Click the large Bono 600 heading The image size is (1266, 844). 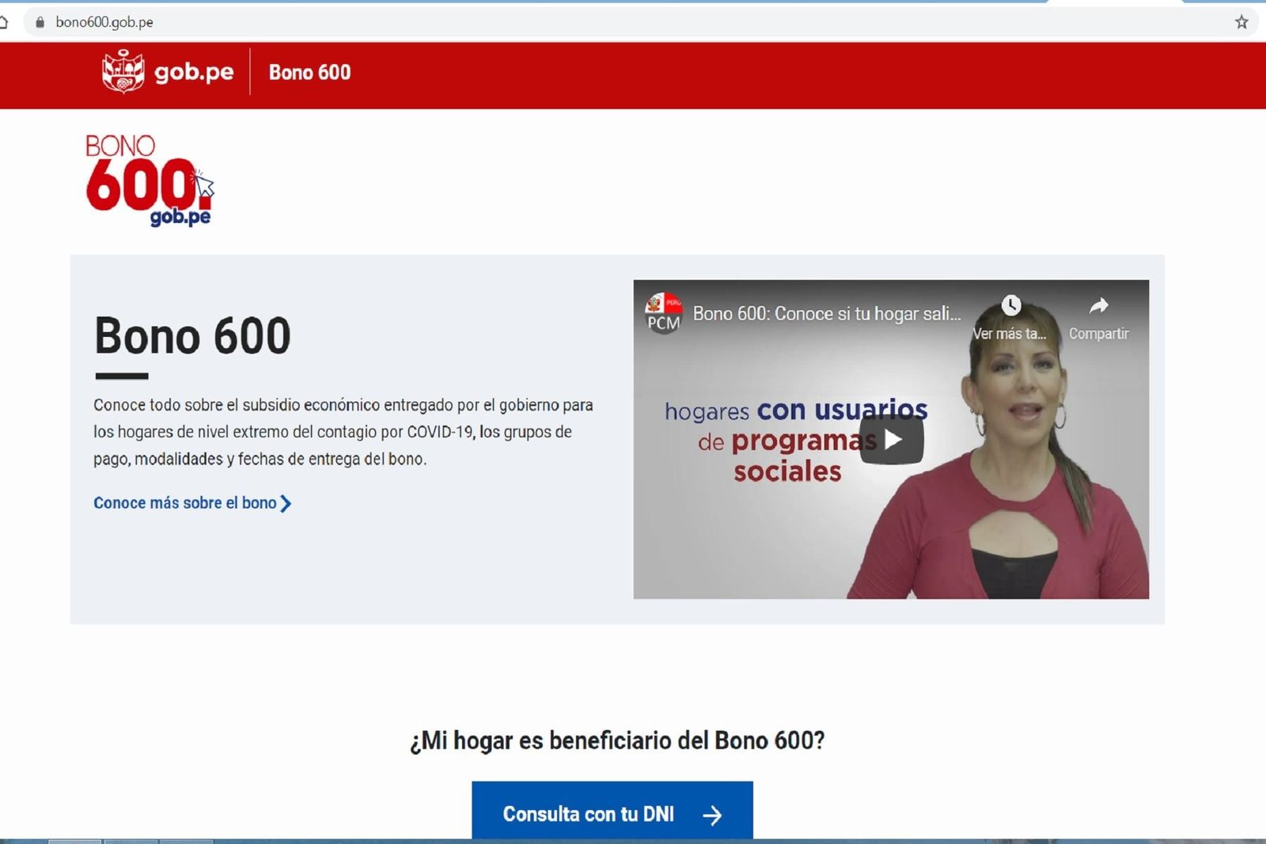point(192,336)
